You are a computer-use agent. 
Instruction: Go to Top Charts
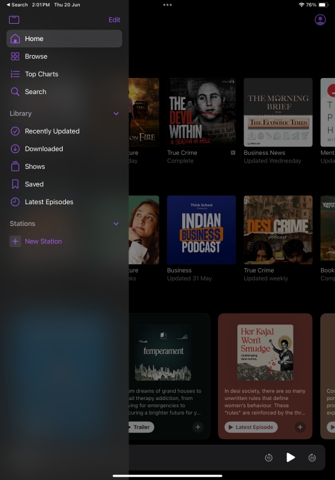click(64, 74)
